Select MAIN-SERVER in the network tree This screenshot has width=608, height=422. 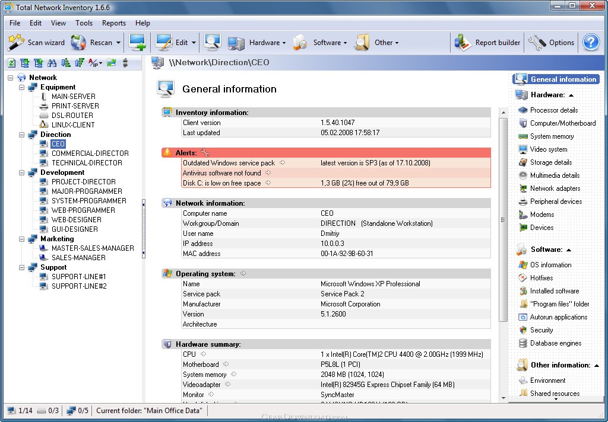tap(73, 97)
